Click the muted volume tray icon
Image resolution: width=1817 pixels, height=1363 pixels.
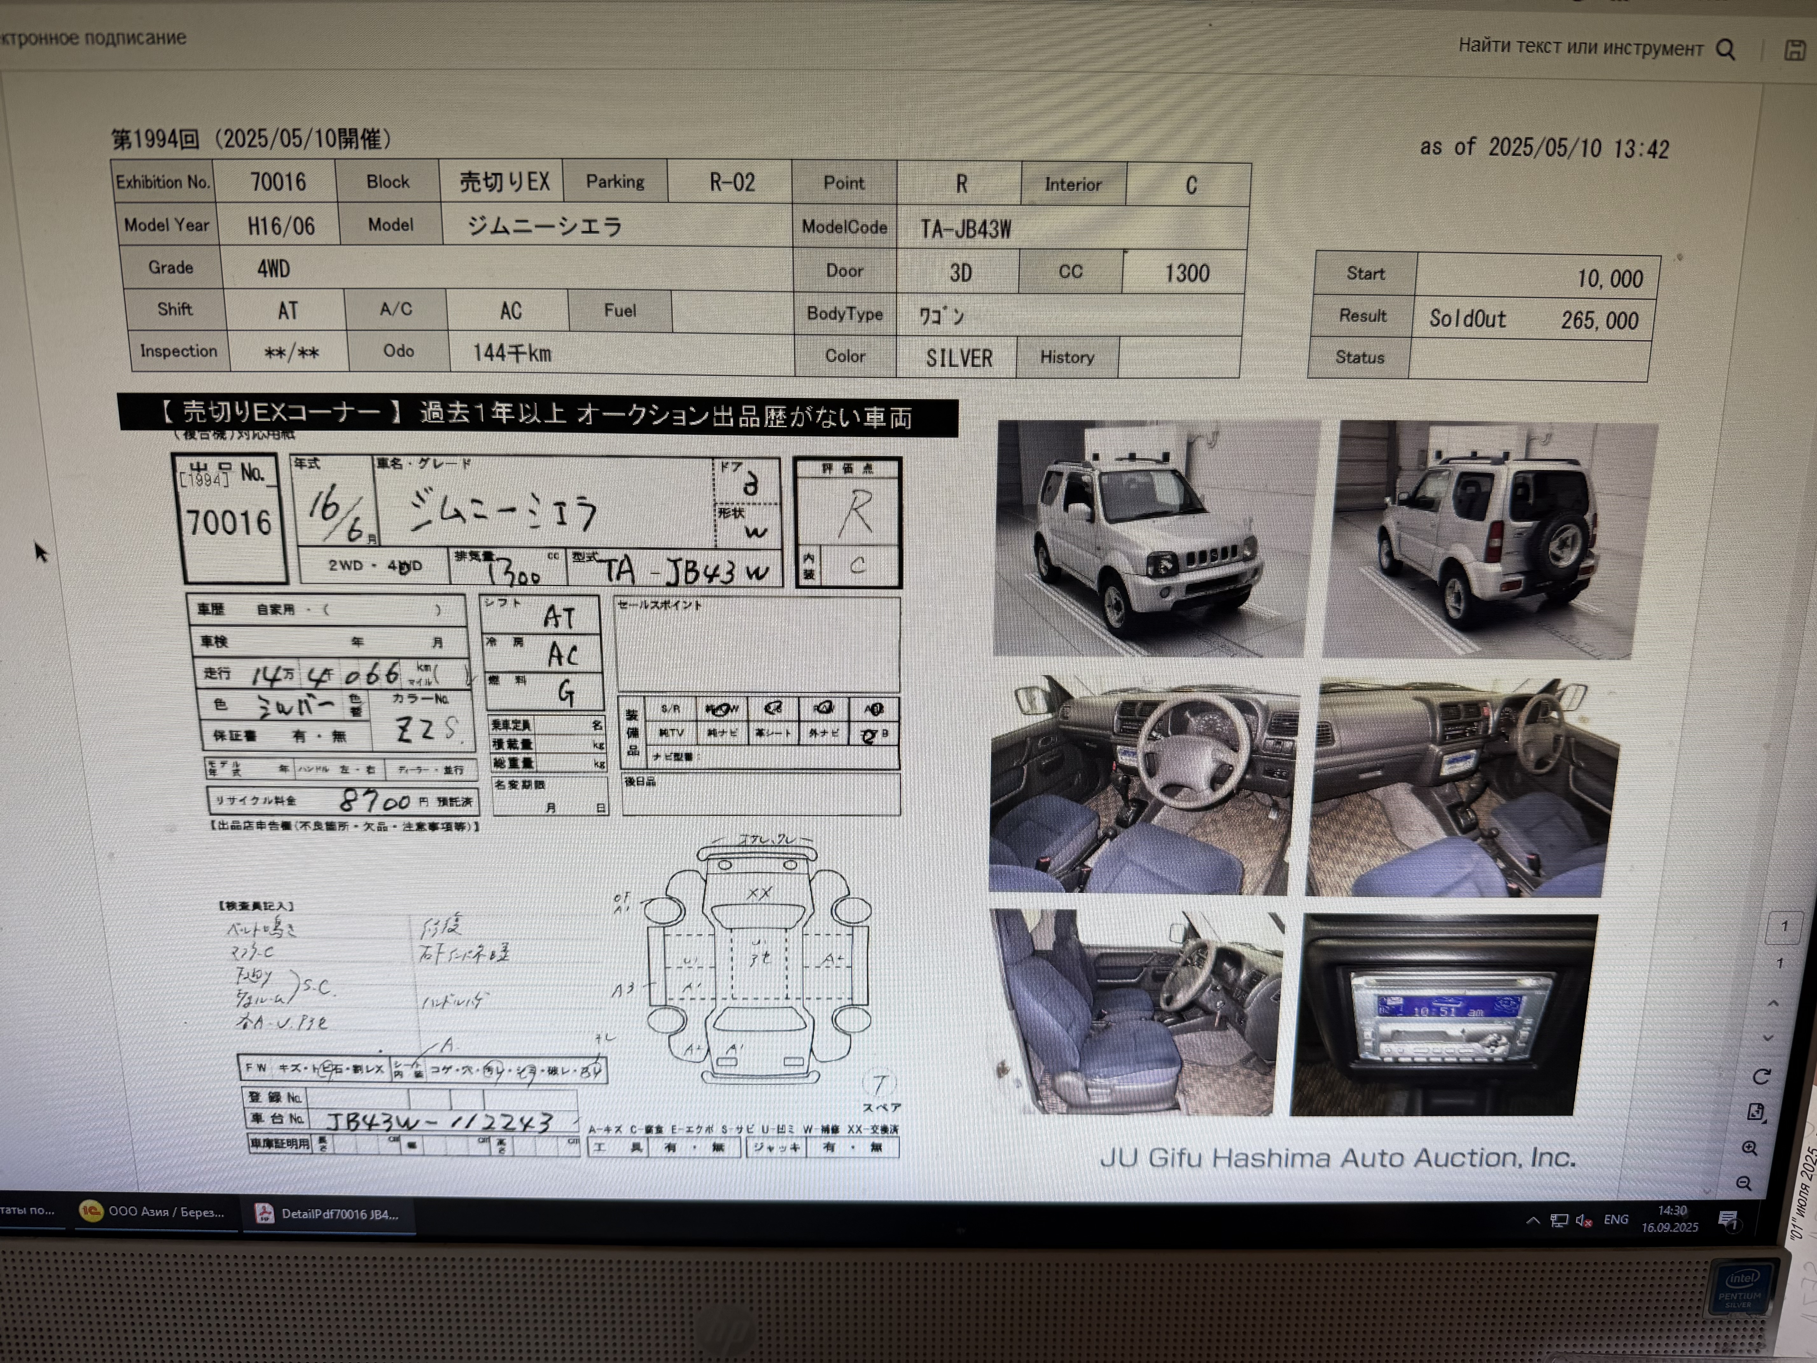(1584, 1221)
